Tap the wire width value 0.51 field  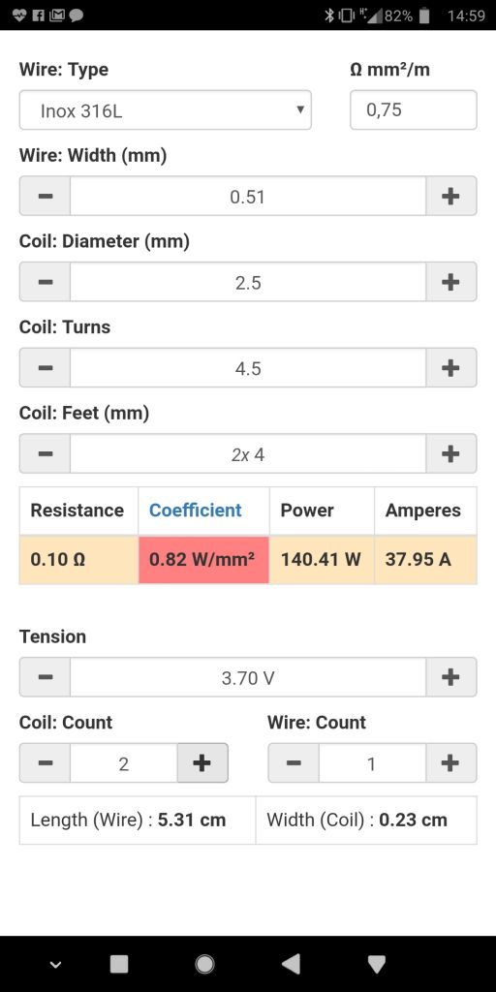click(248, 196)
